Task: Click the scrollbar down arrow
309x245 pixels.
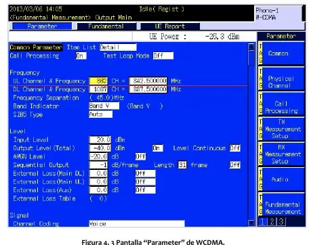Action: click(x=251, y=223)
